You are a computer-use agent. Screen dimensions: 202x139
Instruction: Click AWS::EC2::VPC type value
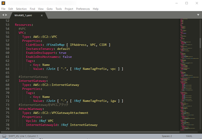tap(45, 37)
